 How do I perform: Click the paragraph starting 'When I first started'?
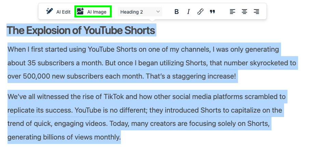point(152,63)
